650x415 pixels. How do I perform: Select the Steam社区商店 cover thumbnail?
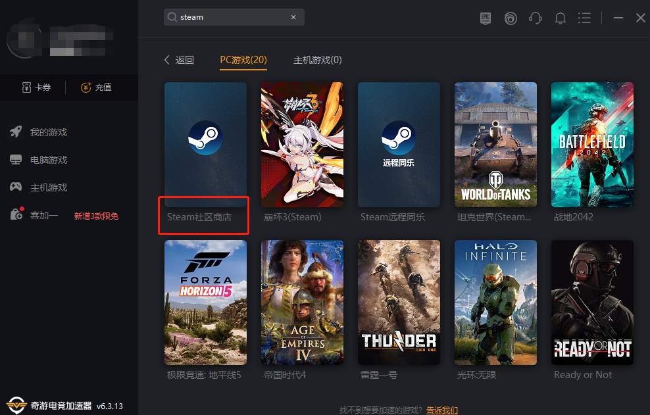(205, 144)
